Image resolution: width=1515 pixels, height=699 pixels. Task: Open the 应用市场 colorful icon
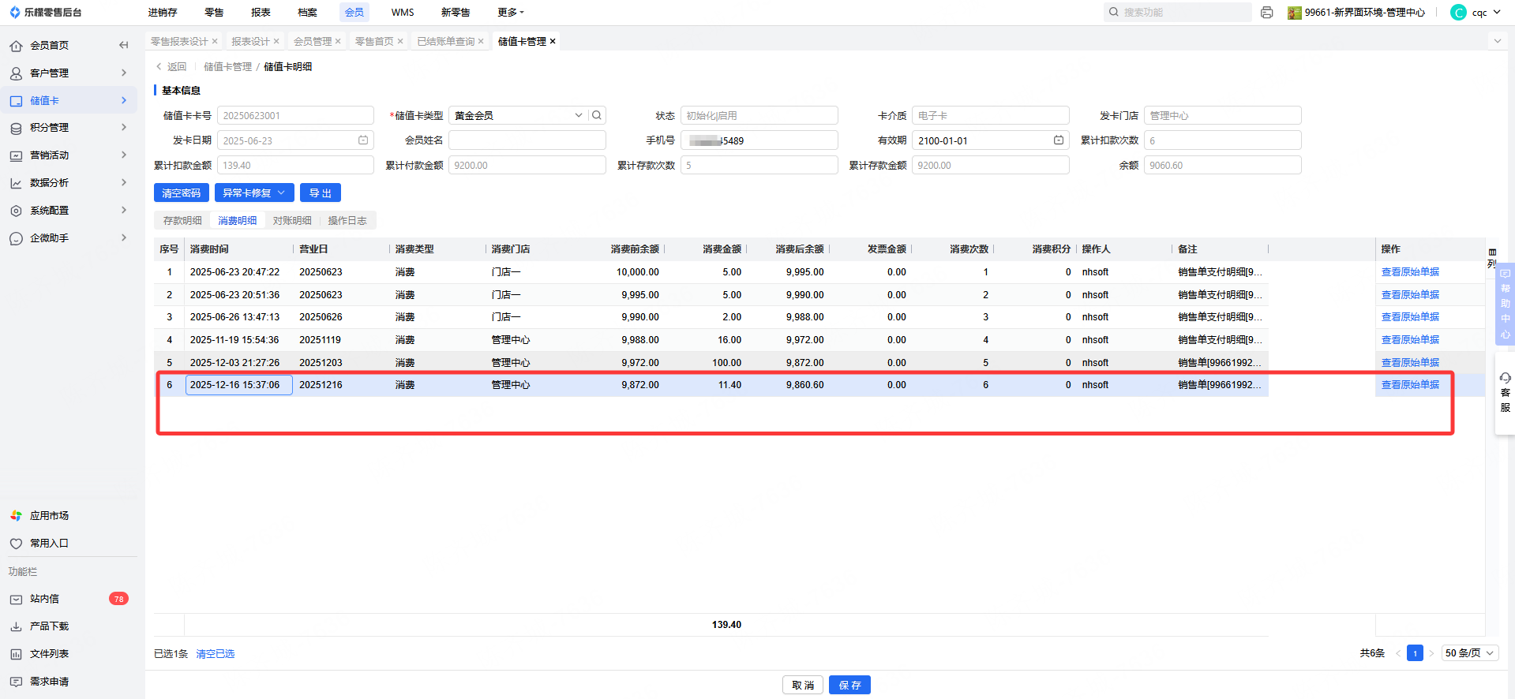tap(16, 516)
